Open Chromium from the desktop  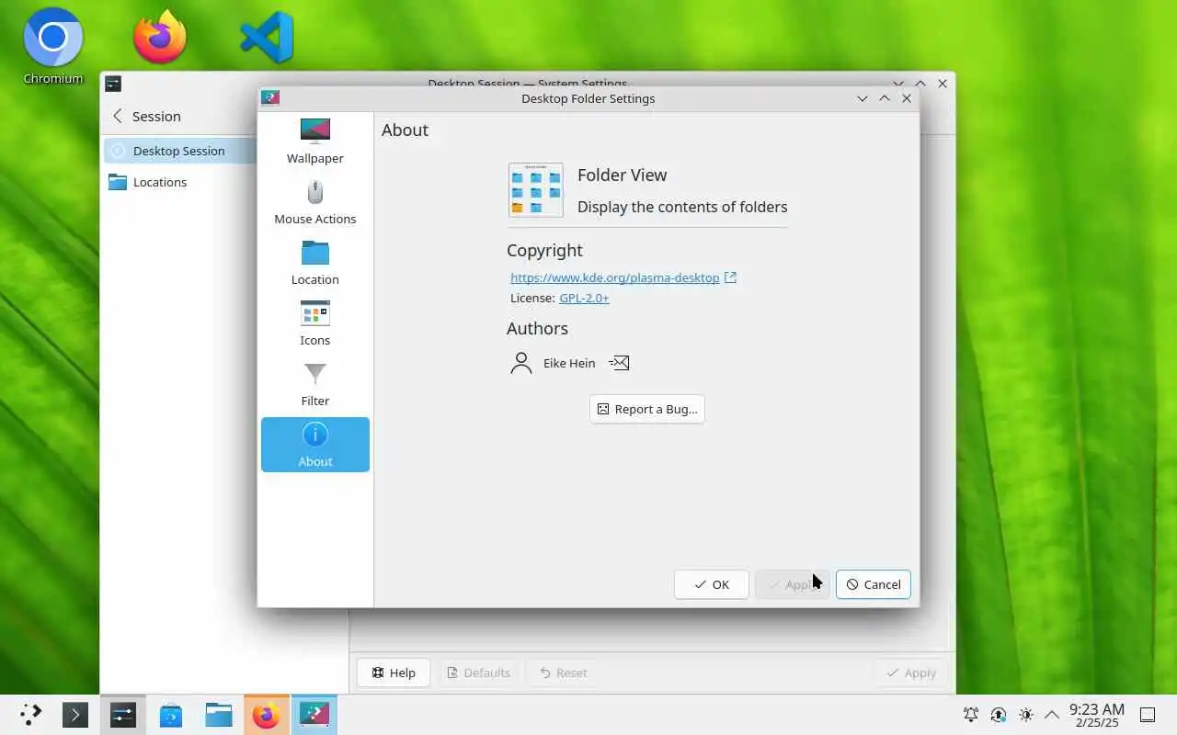[53, 46]
